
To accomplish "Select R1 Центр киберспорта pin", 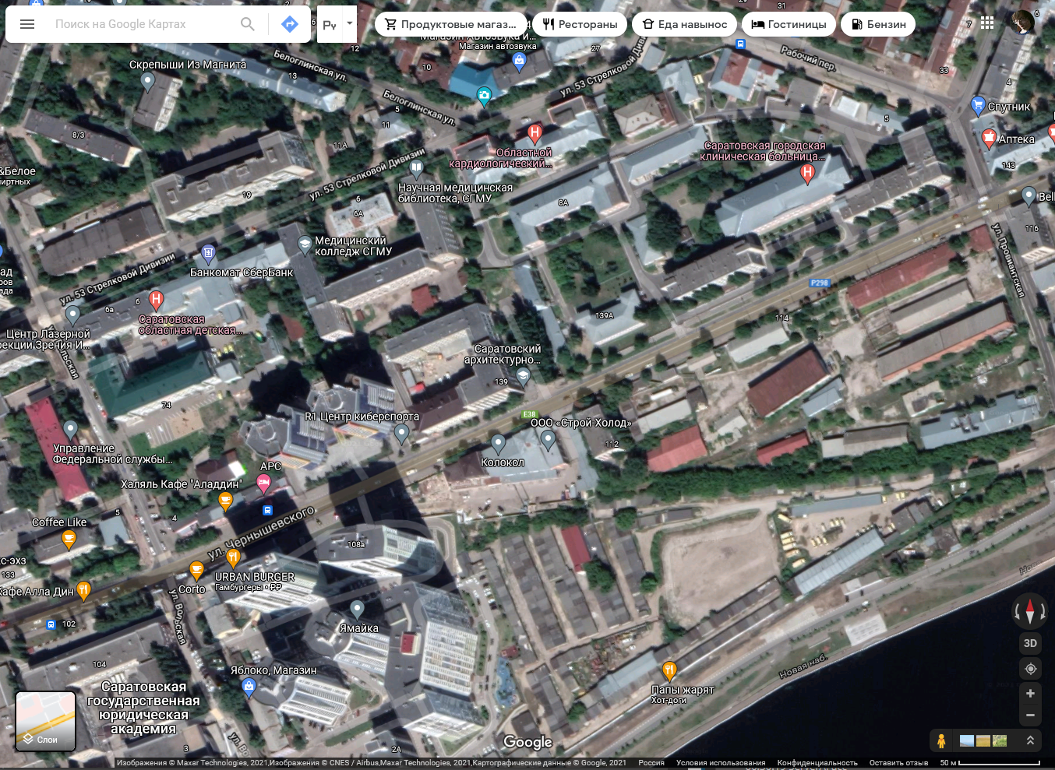I will click(402, 434).
